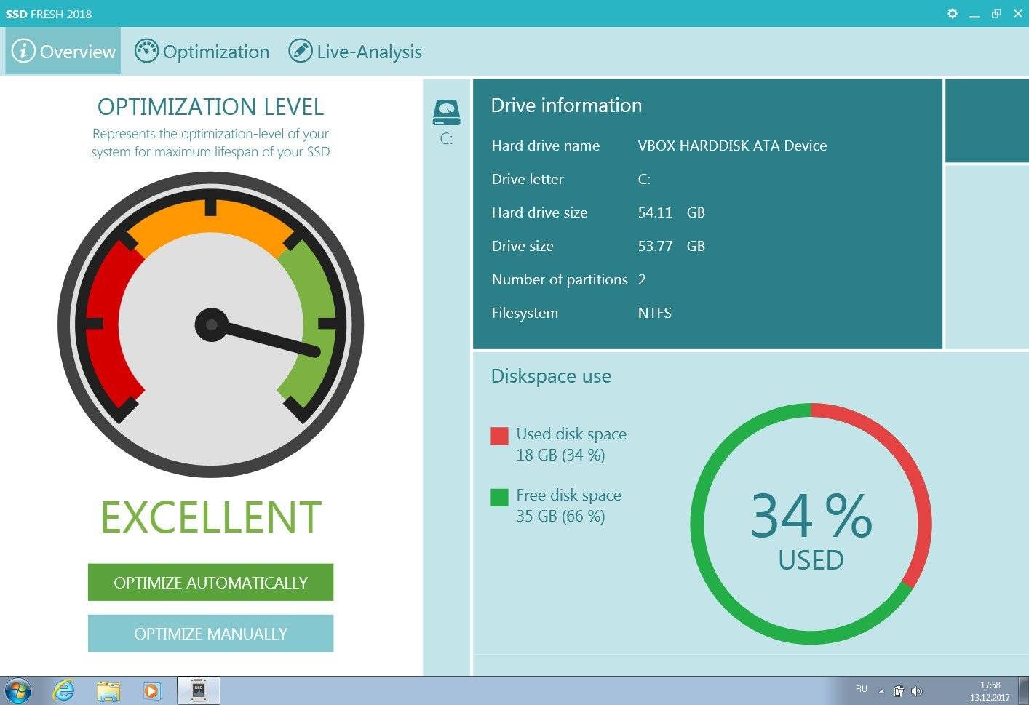Click the Number of partitions value 2
This screenshot has height=705, width=1029.
click(x=642, y=279)
